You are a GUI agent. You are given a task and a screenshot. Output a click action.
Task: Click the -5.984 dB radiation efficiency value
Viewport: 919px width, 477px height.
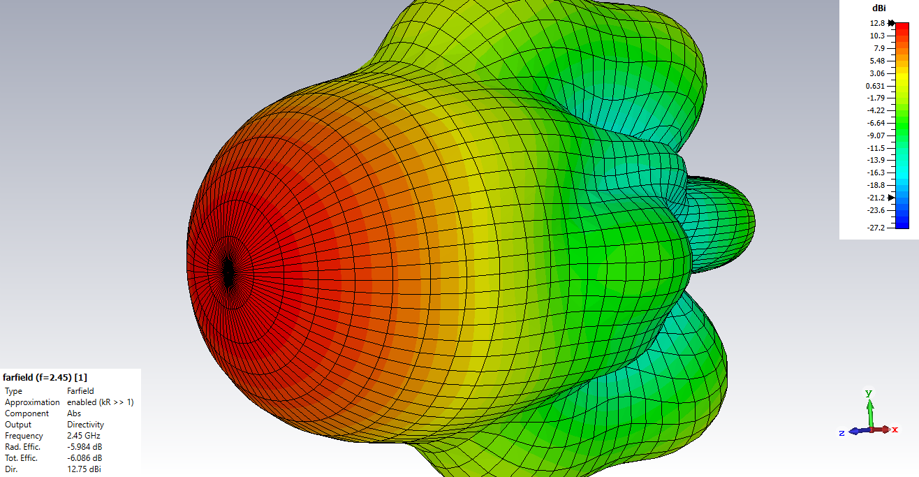[x=84, y=447]
